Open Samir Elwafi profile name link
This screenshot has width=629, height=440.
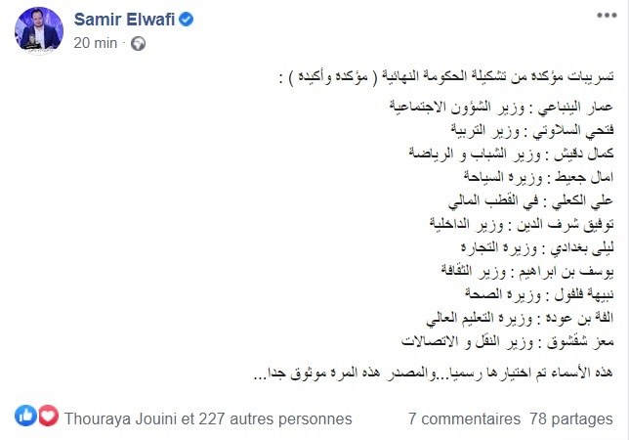pyautogui.click(x=124, y=20)
